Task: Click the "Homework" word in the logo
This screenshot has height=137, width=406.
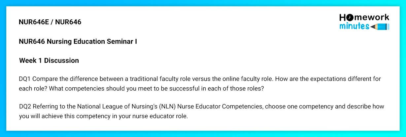Action: click(x=364, y=17)
